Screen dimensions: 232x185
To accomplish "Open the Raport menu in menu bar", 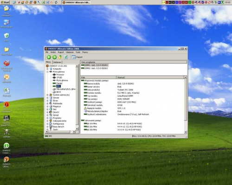I will click(61, 52).
